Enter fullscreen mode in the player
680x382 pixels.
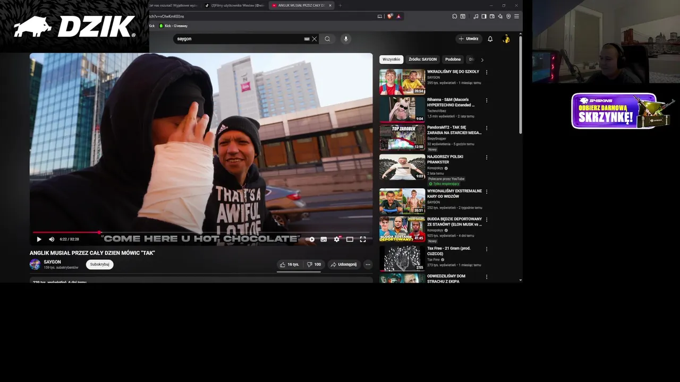pyautogui.click(x=363, y=239)
